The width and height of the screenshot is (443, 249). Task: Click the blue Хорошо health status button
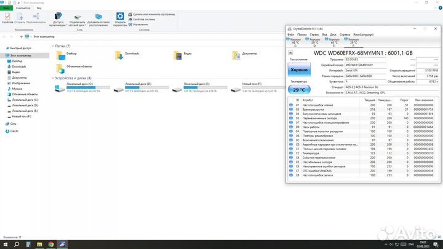(x=299, y=69)
